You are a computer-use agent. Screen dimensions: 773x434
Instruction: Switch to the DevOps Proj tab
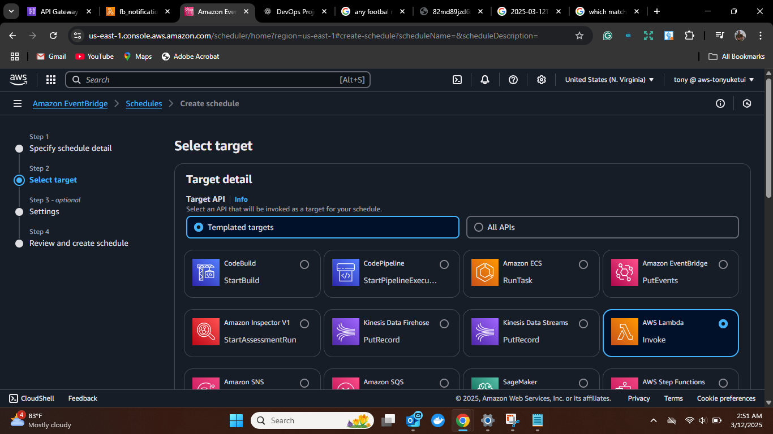coord(295,11)
